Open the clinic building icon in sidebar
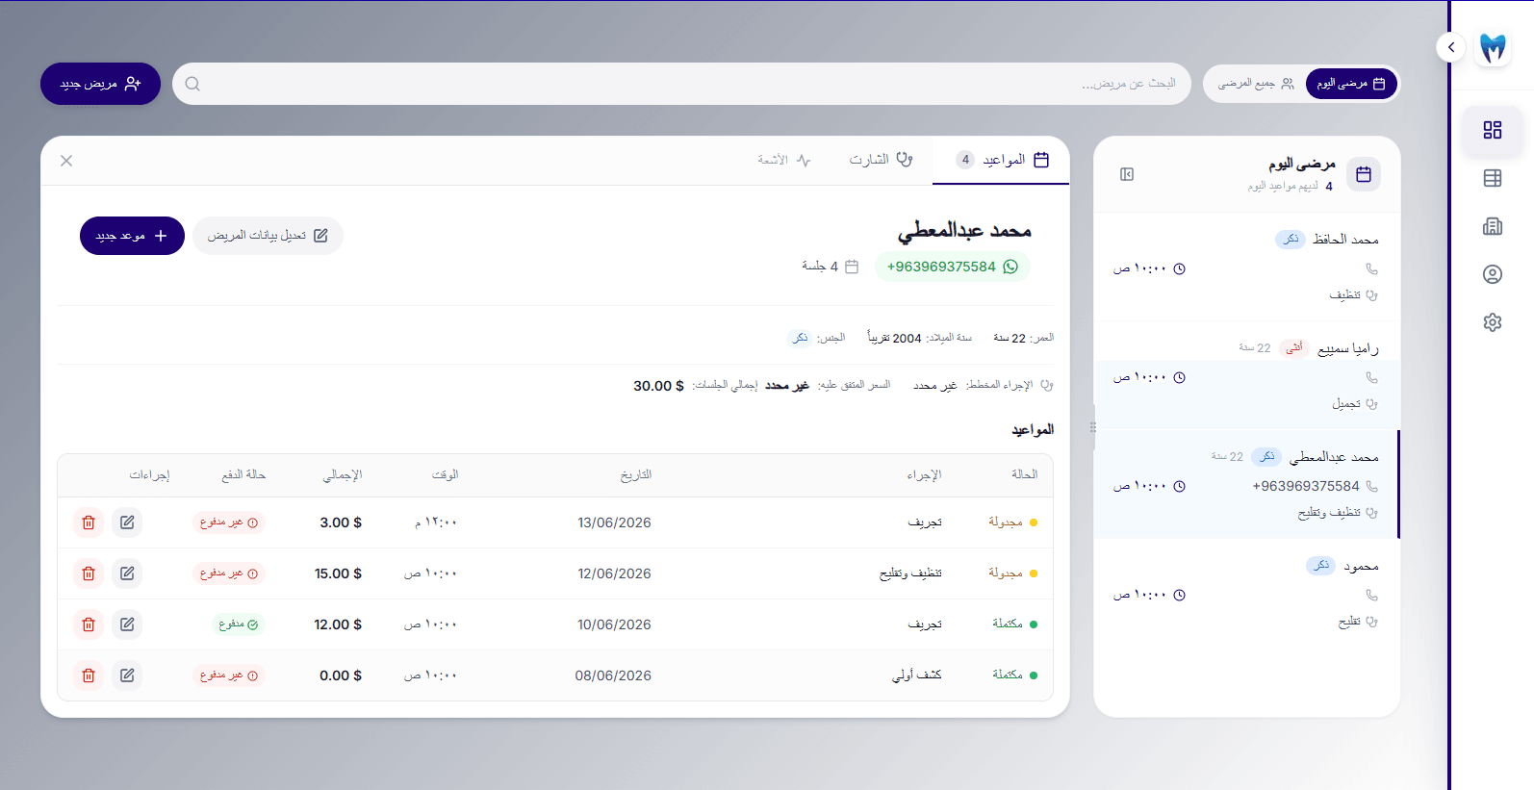The width and height of the screenshot is (1534, 790). point(1492,226)
